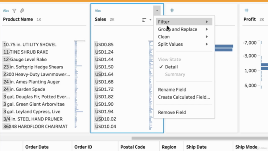
Task: Open the Split Values submenu
Action: 184,44
